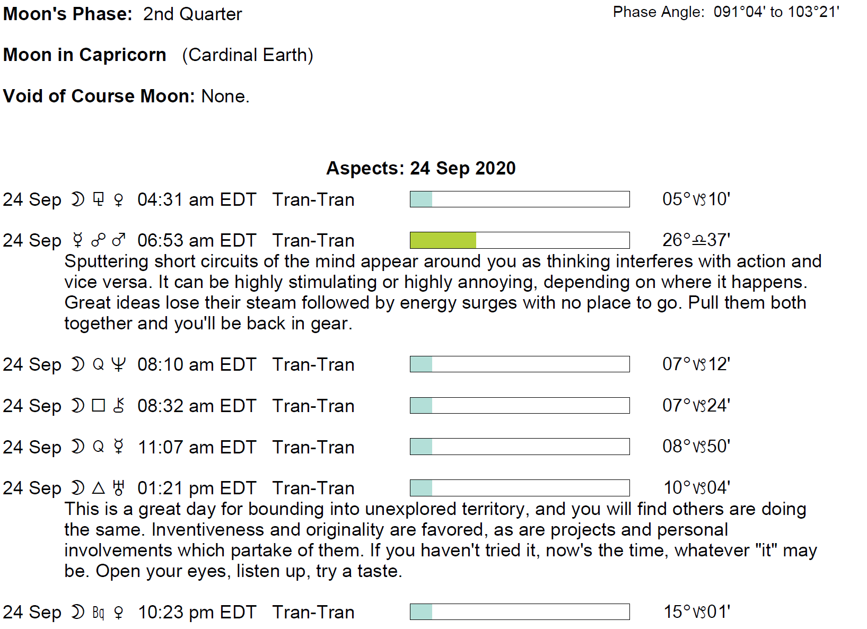Click the Moon glyph in the 10:23 pm row
867x629 pixels.
(x=78, y=613)
